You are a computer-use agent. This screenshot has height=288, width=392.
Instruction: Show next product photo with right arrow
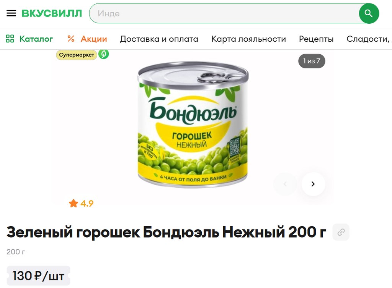[313, 184]
